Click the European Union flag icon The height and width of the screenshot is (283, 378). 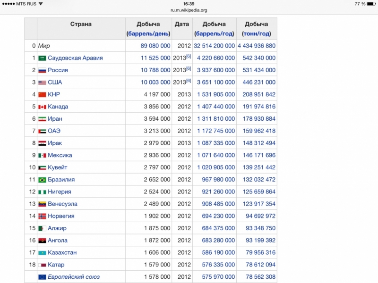pyautogui.click(x=42, y=277)
